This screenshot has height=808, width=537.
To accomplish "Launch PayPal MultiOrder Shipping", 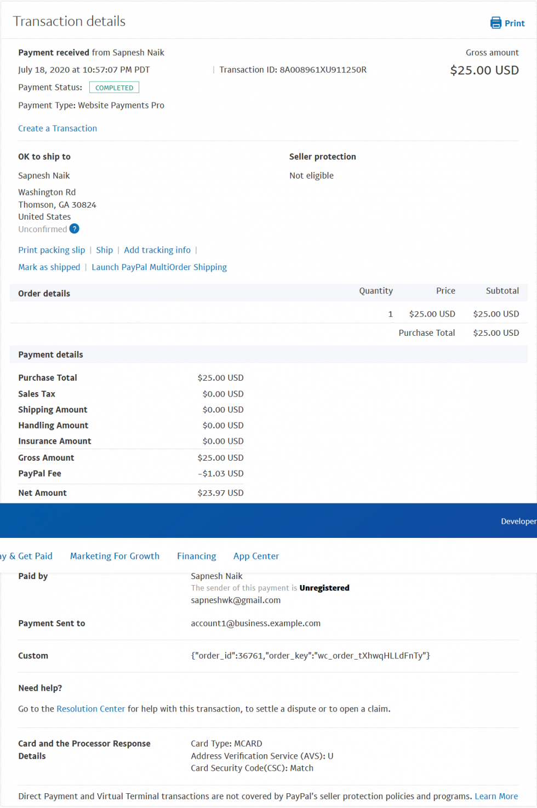I will point(159,267).
